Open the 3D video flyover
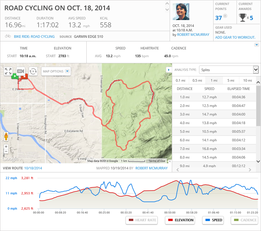The image size is (261, 231). click(x=20, y=71)
